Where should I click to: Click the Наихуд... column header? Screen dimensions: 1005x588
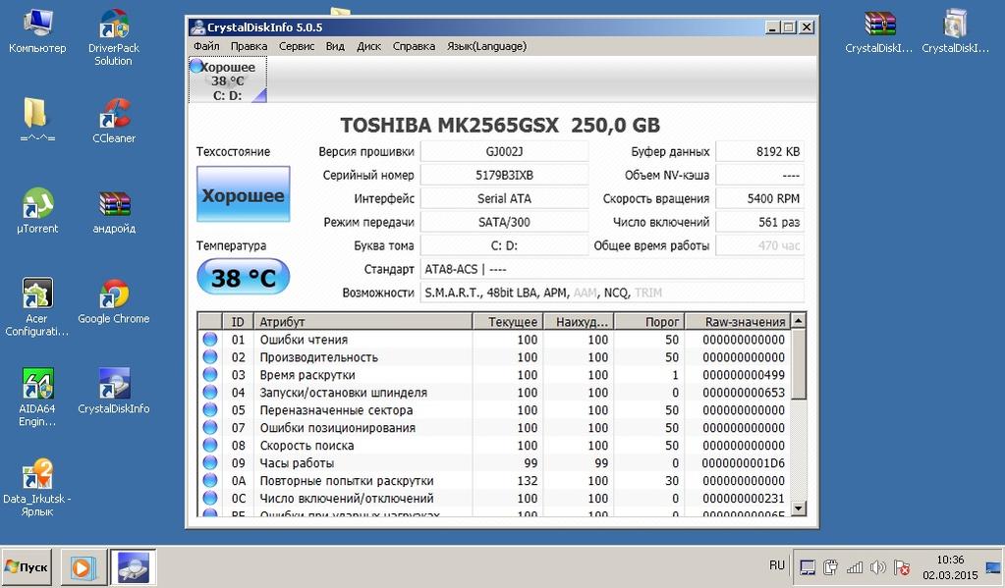(x=580, y=322)
